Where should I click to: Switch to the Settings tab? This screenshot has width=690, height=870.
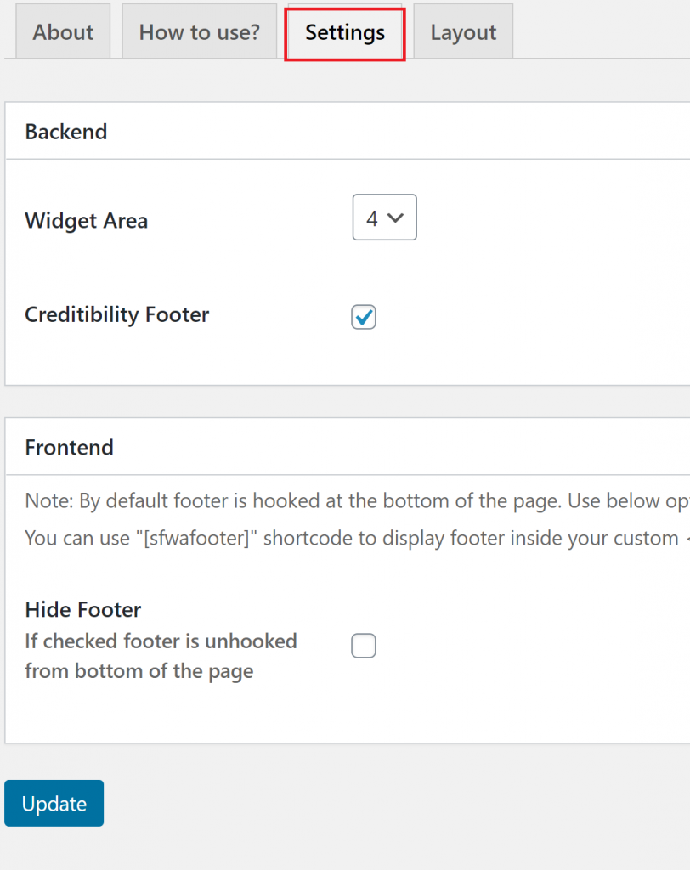tap(344, 32)
